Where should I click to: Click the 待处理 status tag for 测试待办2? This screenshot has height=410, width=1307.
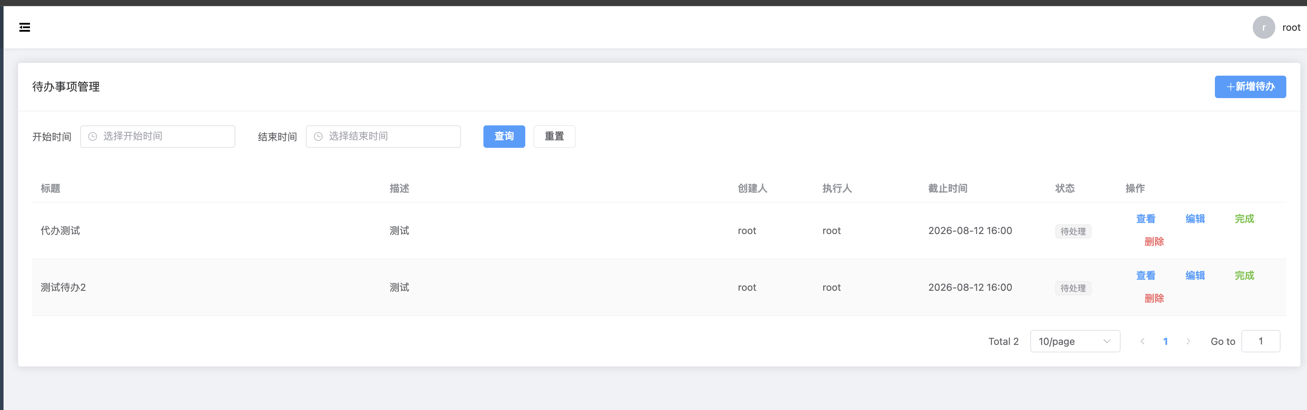pos(1073,288)
